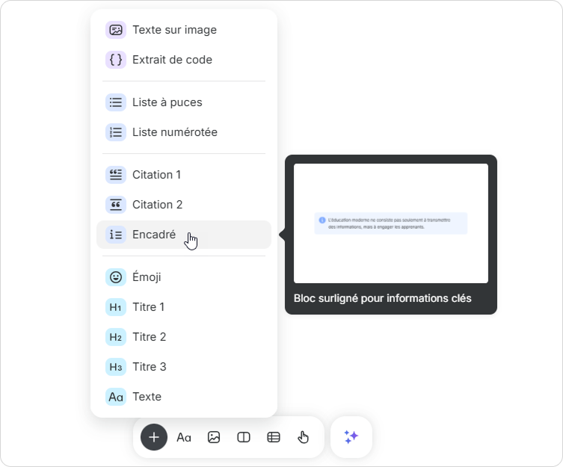Click the plus add-block button

tap(154, 437)
